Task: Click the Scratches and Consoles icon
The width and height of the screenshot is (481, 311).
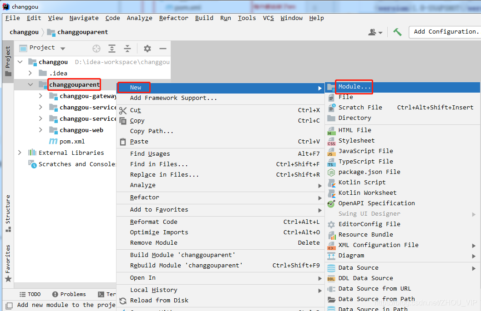Action: click(x=32, y=164)
